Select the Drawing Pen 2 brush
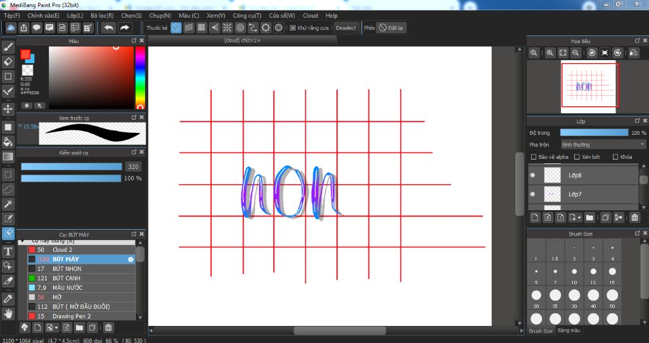The image size is (649, 343). point(81,316)
